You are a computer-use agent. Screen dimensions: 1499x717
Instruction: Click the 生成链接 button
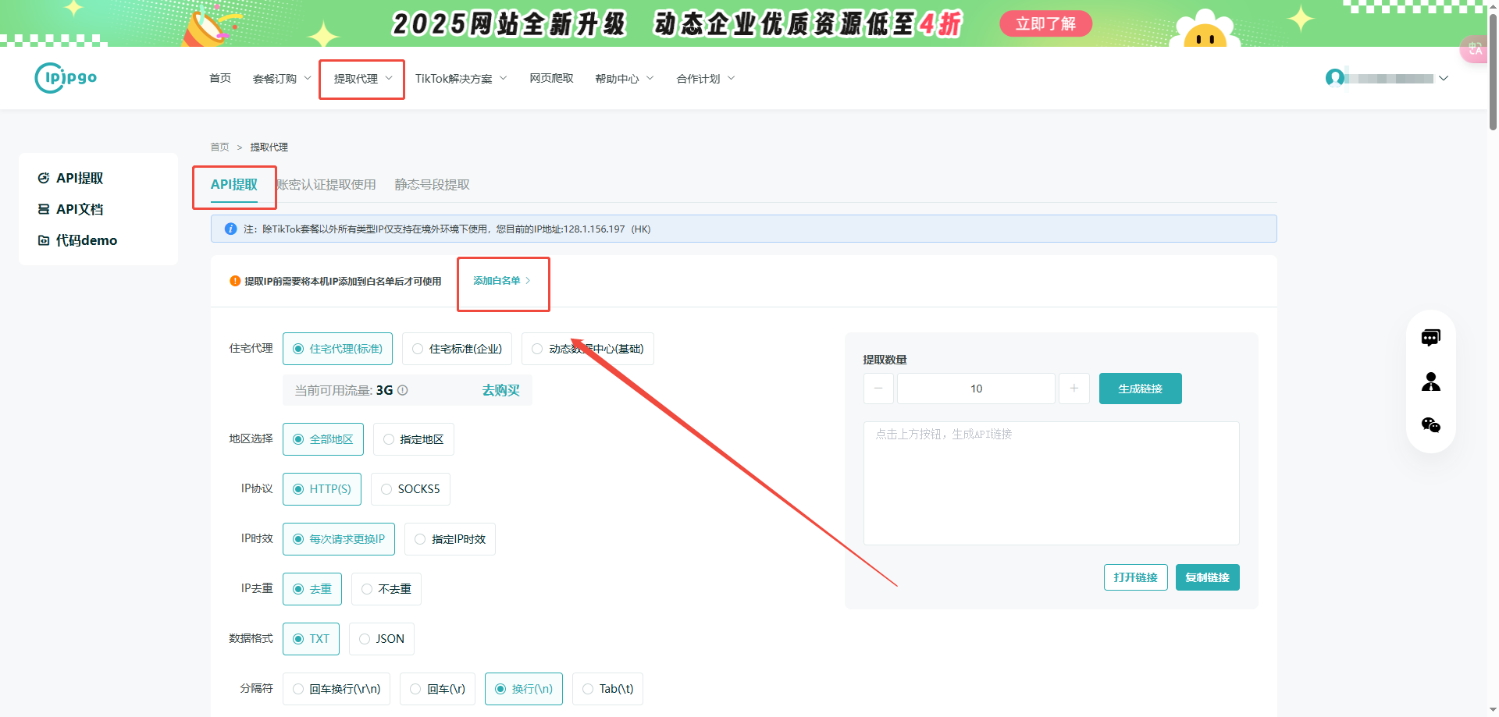[x=1140, y=389]
